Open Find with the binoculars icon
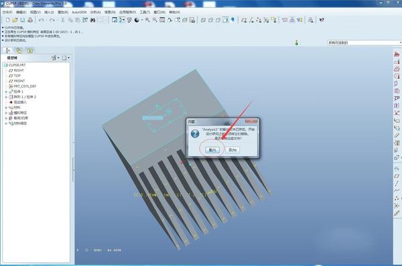 (x=92, y=19)
